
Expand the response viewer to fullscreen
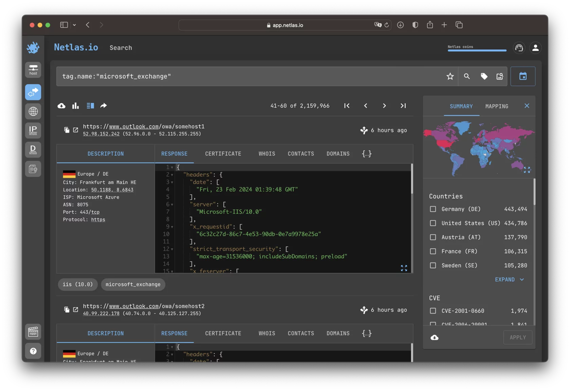click(404, 268)
